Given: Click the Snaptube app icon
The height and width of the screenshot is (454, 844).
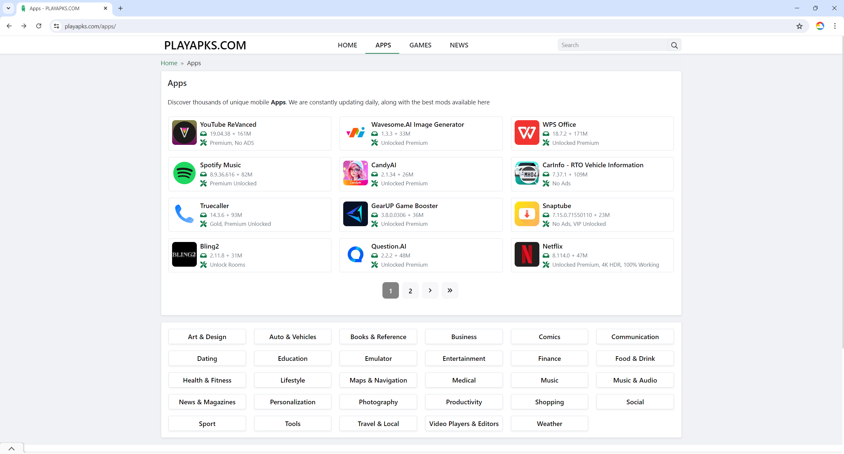Looking at the screenshot, I should pyautogui.click(x=527, y=214).
